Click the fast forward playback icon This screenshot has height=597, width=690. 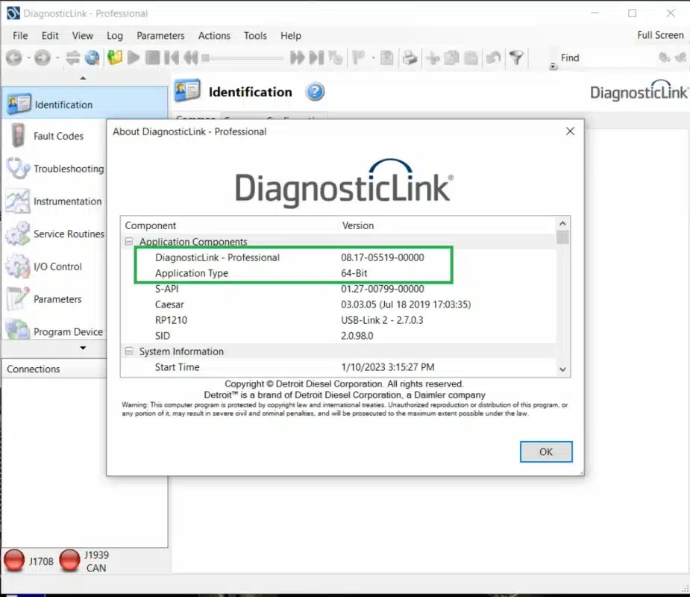tap(297, 57)
